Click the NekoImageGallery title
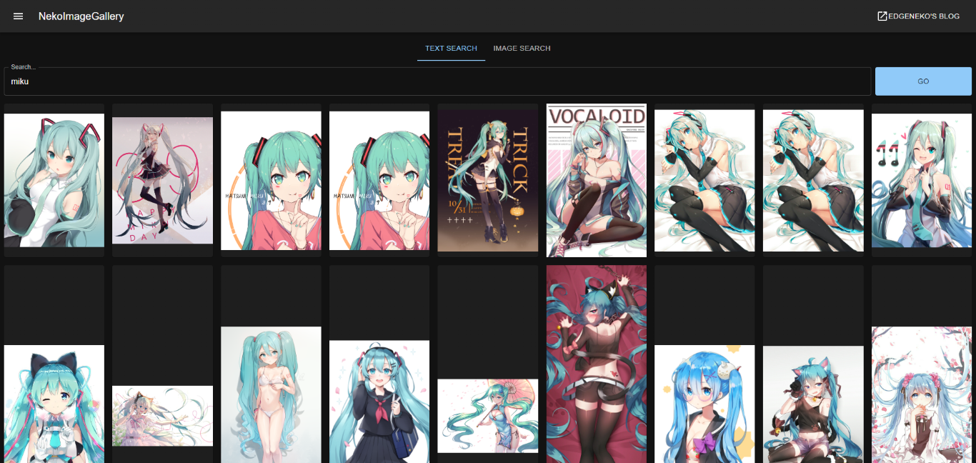 click(81, 16)
